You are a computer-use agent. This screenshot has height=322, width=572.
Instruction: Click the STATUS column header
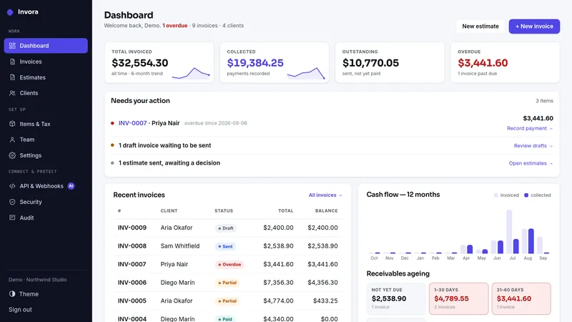click(x=224, y=211)
